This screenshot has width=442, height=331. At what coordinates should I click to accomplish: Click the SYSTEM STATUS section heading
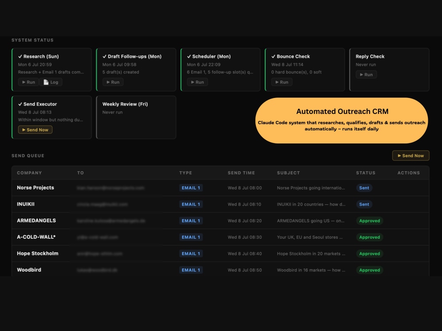pyautogui.click(x=32, y=40)
